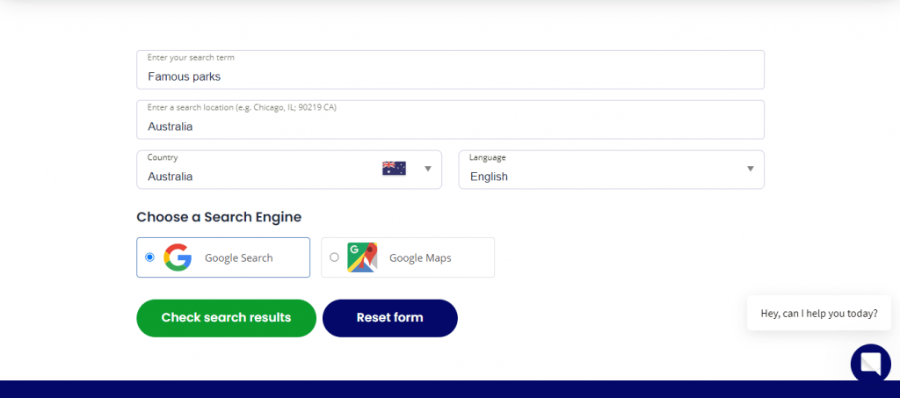Screen dimensions: 900x398
Task: Click the Hey, can I help you today? message
Action: (819, 313)
